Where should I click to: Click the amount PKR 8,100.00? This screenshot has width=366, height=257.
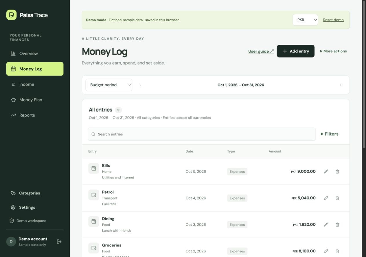(304, 251)
